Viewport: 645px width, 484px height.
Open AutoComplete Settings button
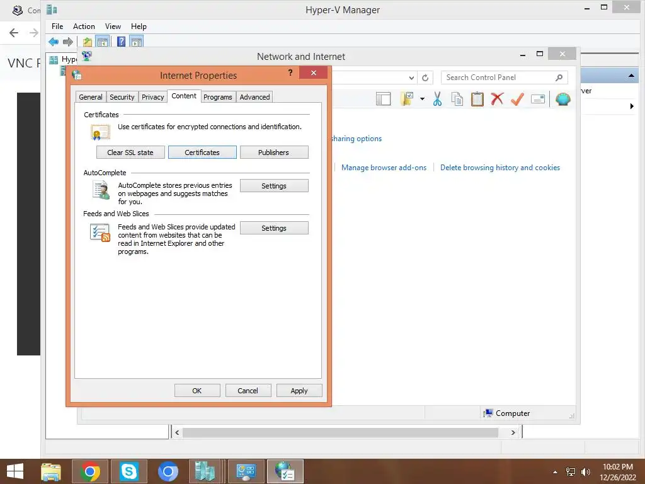(274, 186)
